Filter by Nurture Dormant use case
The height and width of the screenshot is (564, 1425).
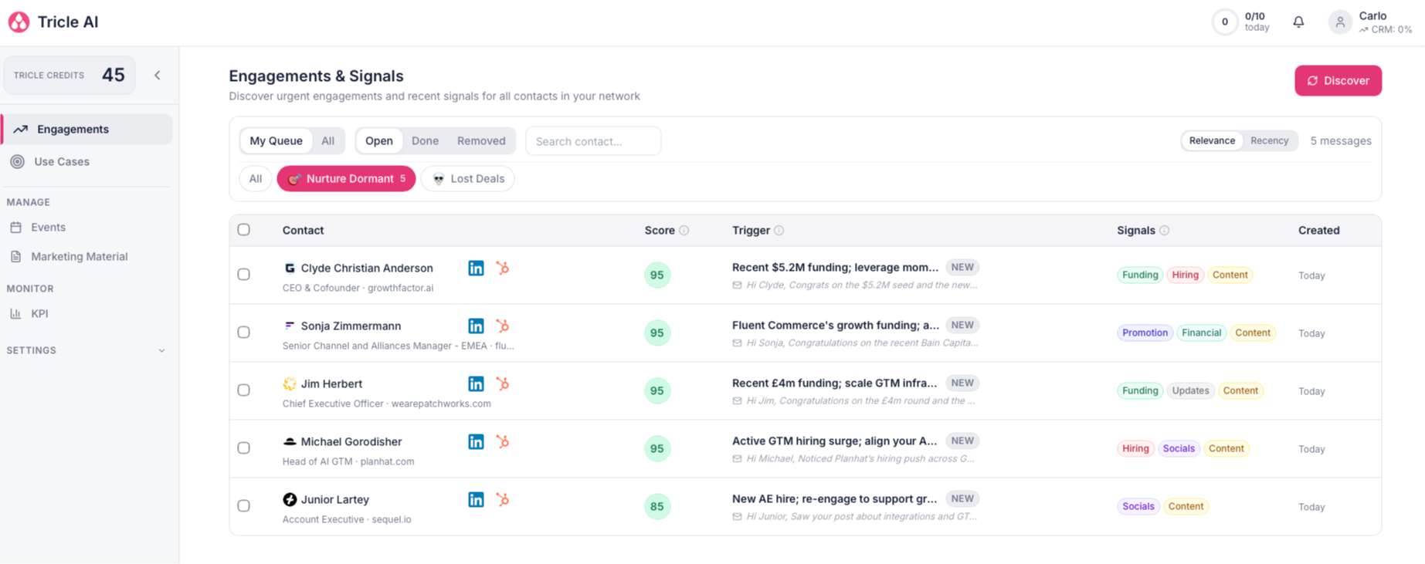pos(346,179)
